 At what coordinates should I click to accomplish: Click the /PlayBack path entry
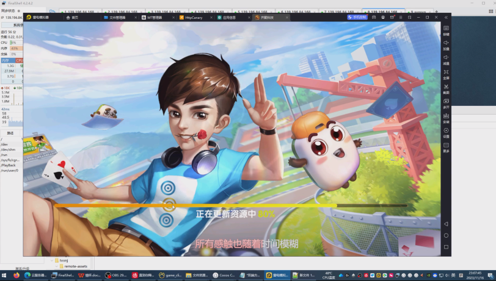pyautogui.click(x=8, y=165)
